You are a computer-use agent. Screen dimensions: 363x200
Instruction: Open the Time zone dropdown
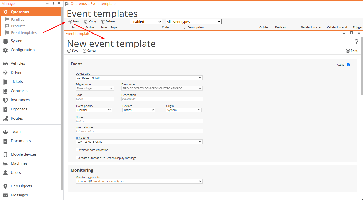[139, 142]
